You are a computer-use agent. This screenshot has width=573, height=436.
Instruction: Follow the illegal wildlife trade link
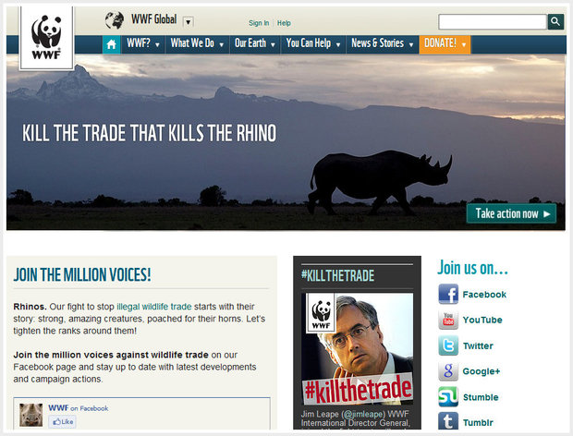(x=153, y=307)
